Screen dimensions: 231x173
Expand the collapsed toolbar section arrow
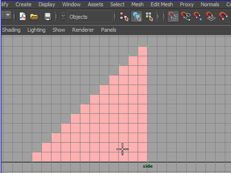[x=158, y=16]
